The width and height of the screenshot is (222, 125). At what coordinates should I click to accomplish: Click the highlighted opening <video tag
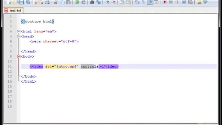[x=36, y=66]
